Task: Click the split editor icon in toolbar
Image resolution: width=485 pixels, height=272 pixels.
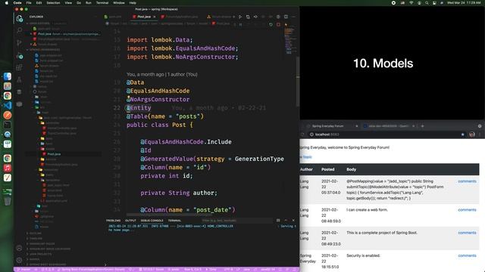Action: point(286,17)
